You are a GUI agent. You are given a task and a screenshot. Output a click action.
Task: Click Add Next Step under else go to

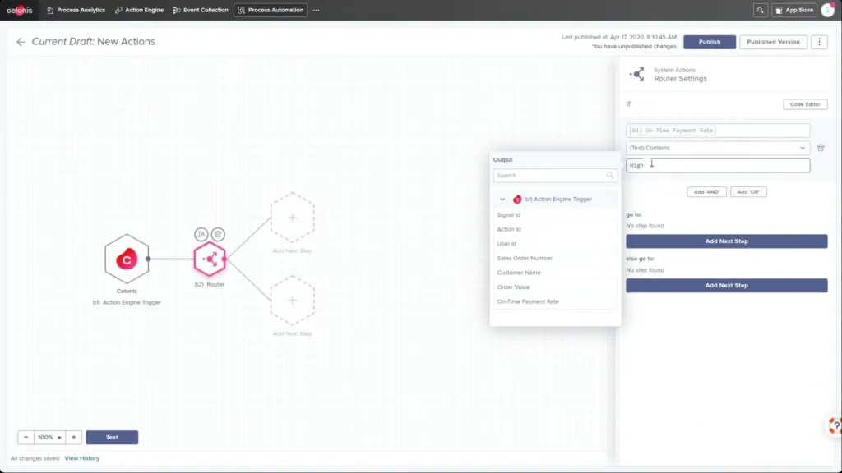click(726, 285)
